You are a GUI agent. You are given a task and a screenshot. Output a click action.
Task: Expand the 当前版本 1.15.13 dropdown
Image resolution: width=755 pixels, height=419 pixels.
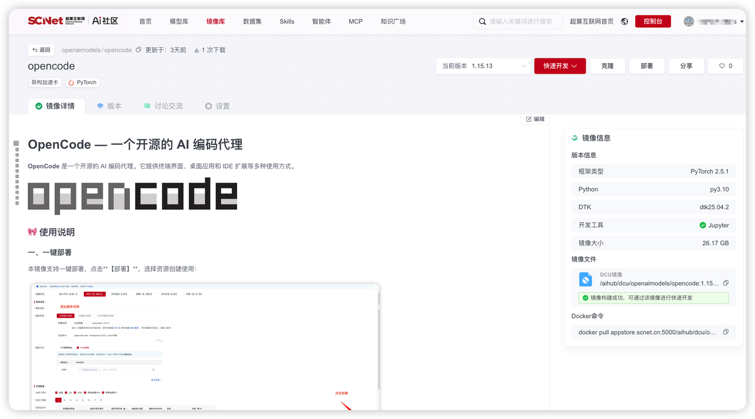pyautogui.click(x=484, y=66)
